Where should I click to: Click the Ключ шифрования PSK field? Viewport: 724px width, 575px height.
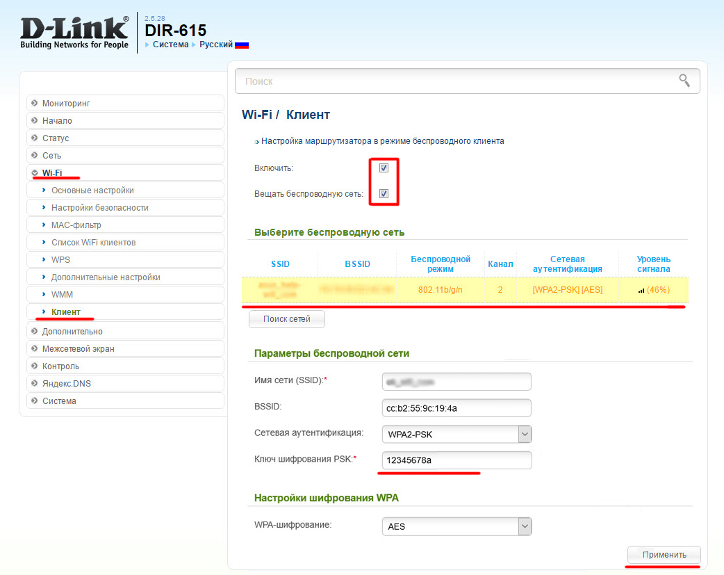(x=456, y=460)
